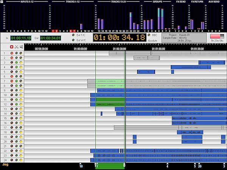Click the Absolute timecode mode label
This screenshot has width=227, height=170.
click(152, 41)
